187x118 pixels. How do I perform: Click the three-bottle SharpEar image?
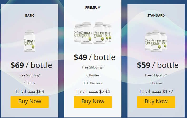click(156, 41)
